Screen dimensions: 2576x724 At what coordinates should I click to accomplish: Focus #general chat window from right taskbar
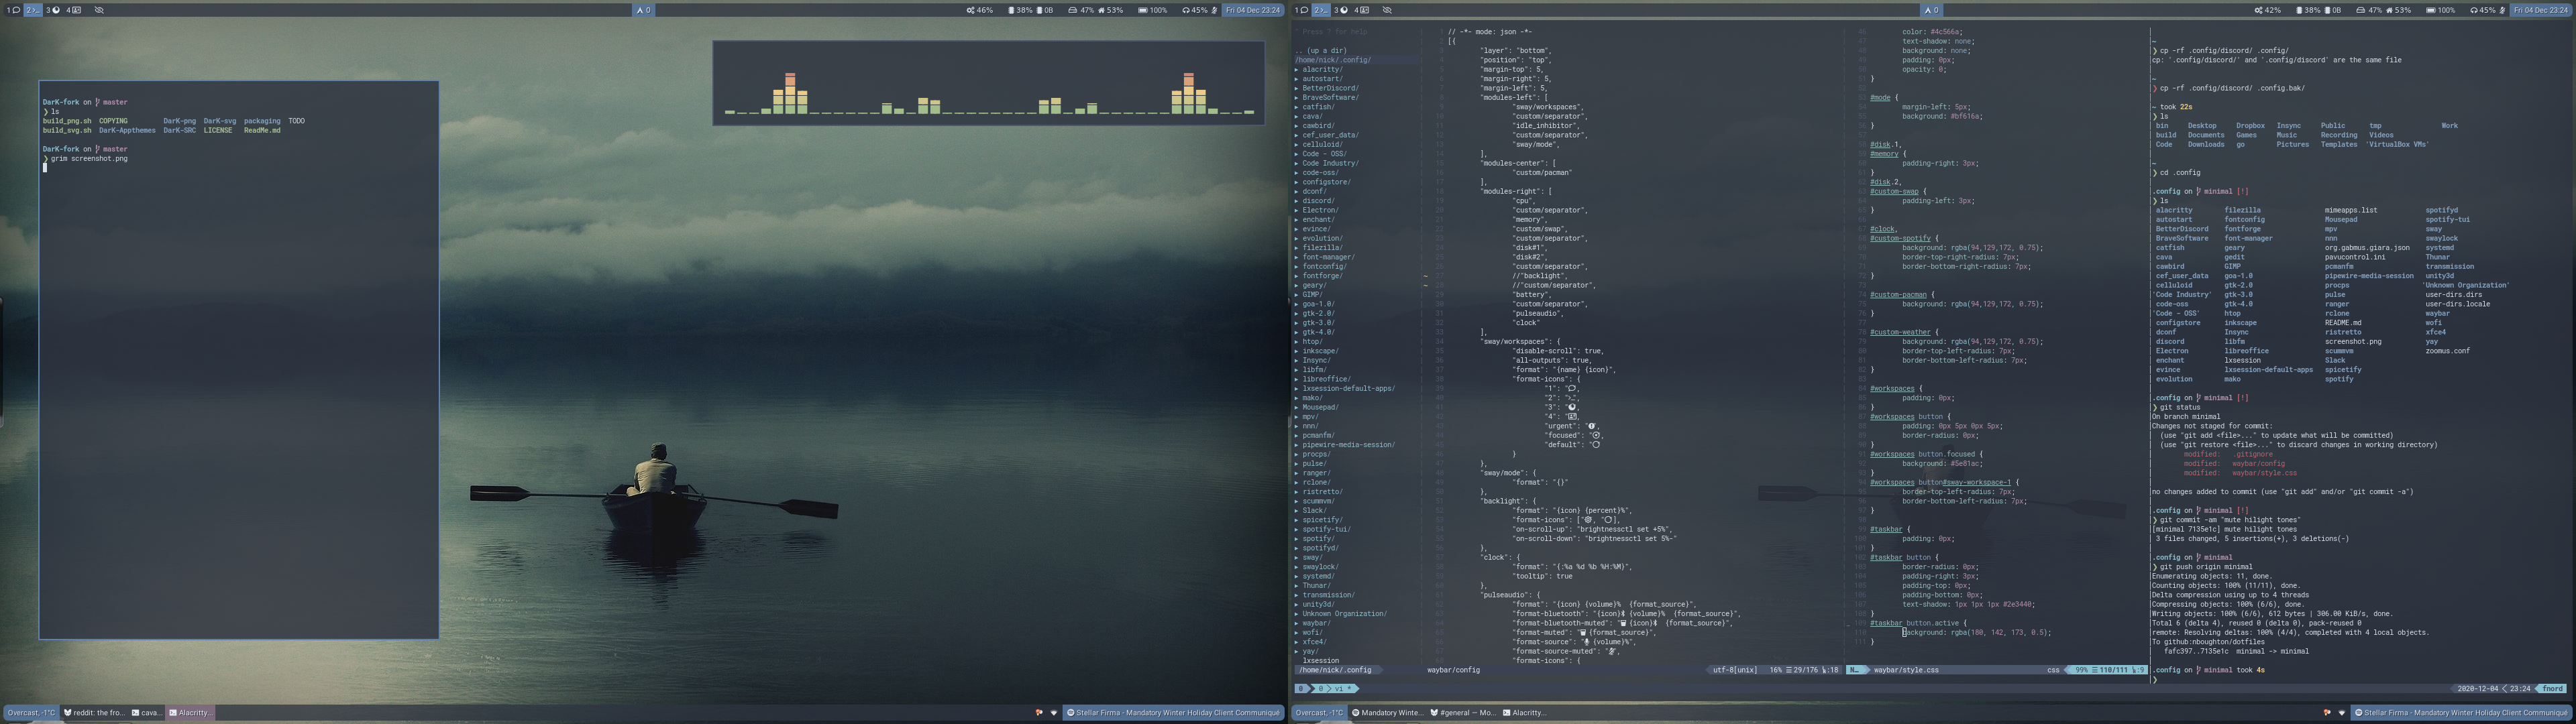1463,713
